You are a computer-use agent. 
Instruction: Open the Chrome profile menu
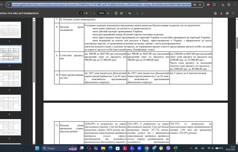(x=229, y=5)
